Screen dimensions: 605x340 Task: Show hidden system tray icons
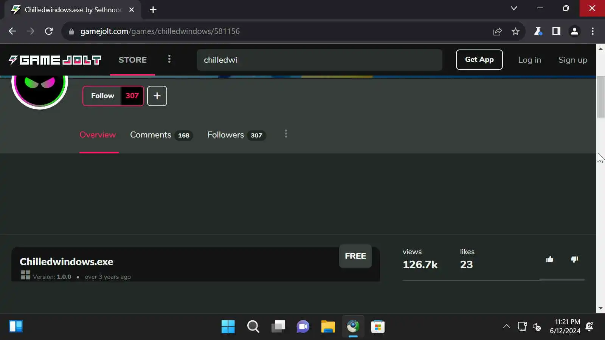[506, 327]
